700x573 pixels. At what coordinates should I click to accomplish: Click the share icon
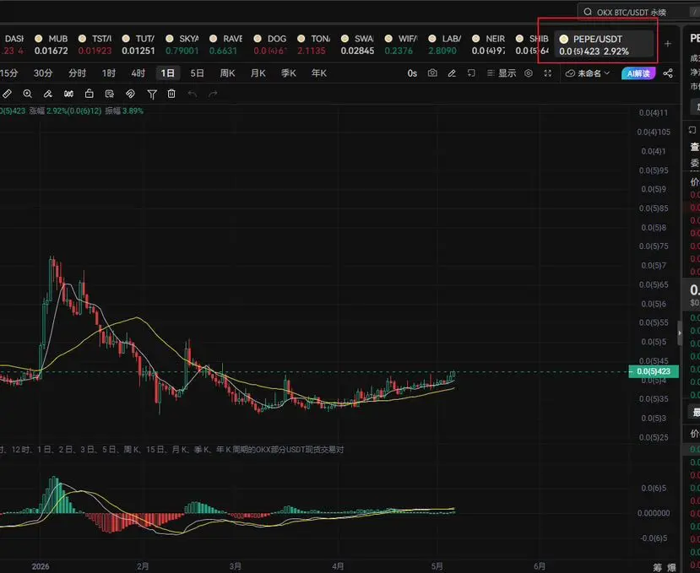tap(668, 73)
